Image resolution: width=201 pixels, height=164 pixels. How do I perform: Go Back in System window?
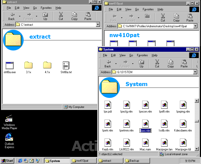(108, 64)
